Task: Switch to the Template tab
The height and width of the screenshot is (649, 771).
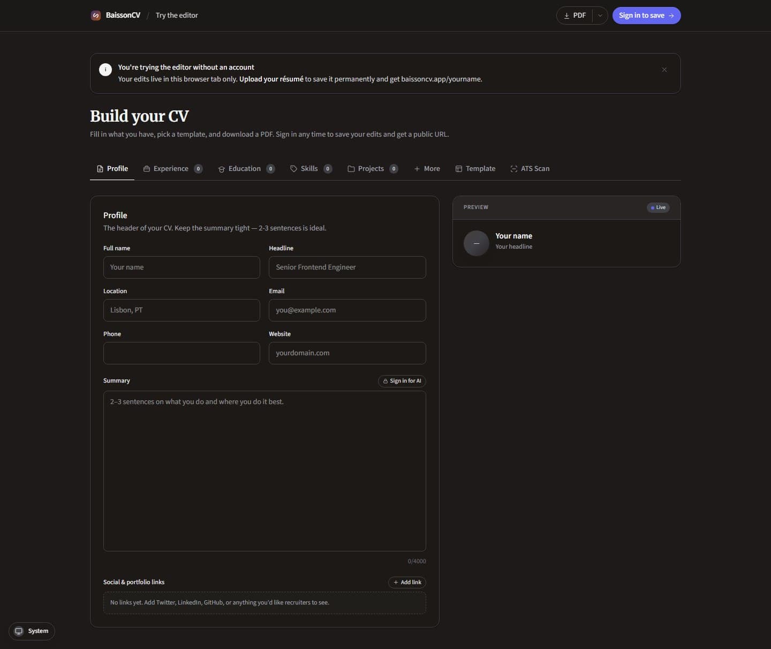Action: pos(475,169)
